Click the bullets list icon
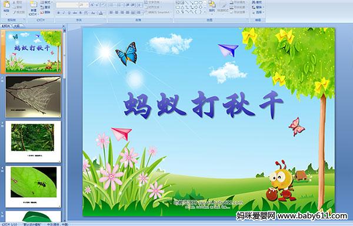Image resolution: width=353 pixels, height=226 pixels. click(112, 5)
